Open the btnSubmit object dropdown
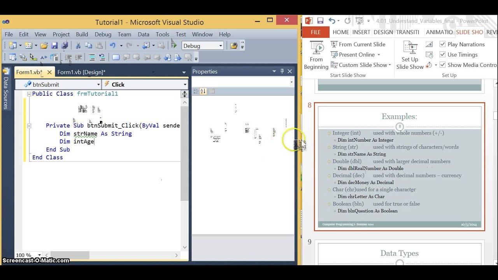The height and width of the screenshot is (280, 498). (x=98, y=84)
